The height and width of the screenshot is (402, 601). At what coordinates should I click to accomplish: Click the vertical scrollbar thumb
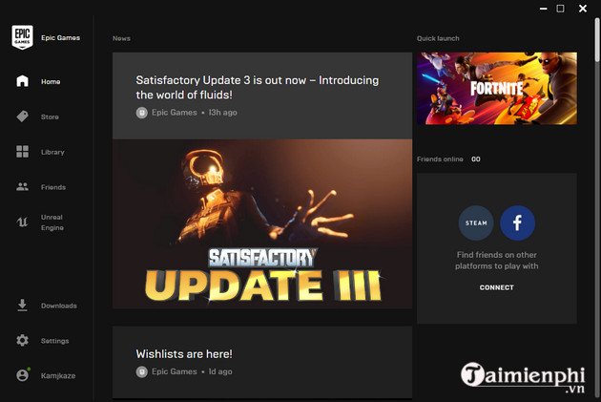pos(597,39)
